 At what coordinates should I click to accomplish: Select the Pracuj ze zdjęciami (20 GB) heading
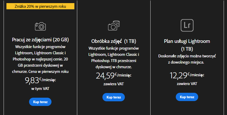click(40, 40)
